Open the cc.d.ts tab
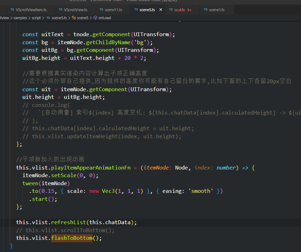 click(x=180, y=10)
